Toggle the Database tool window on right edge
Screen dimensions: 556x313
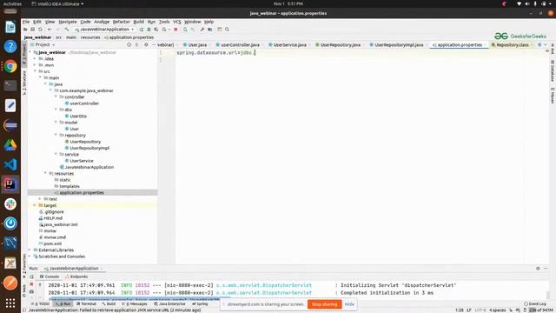click(553, 70)
